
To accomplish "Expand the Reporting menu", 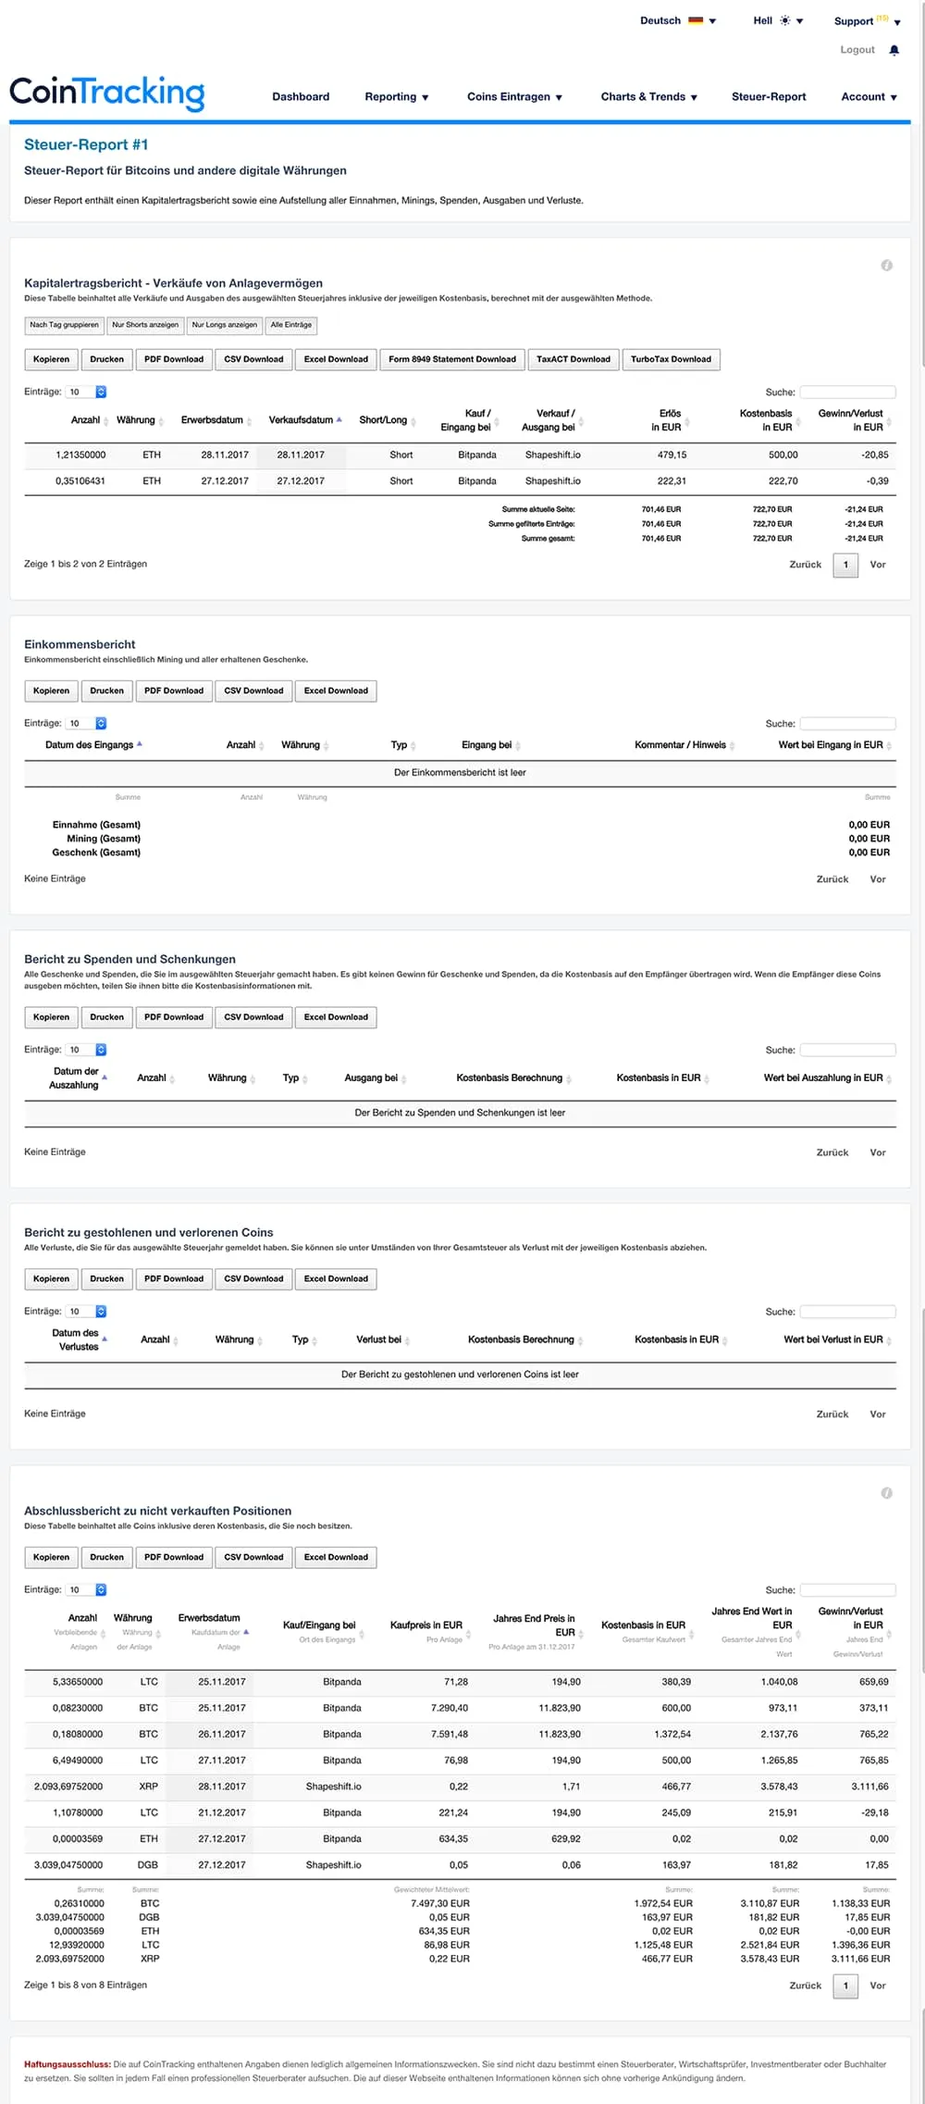I will click(x=397, y=97).
